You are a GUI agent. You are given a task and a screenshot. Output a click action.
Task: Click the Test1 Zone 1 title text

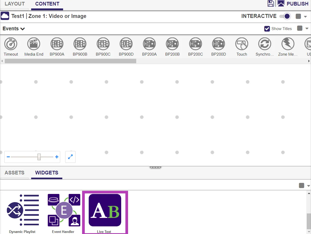[49, 16]
